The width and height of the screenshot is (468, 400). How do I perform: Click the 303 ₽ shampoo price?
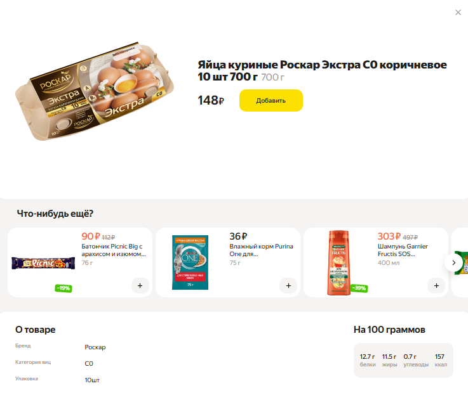[390, 236]
